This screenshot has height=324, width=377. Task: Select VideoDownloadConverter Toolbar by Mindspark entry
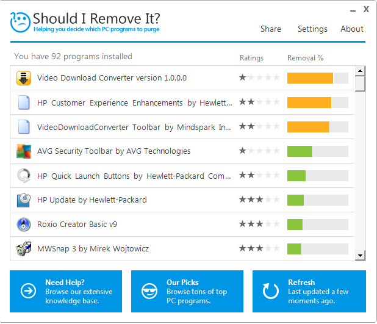click(134, 127)
